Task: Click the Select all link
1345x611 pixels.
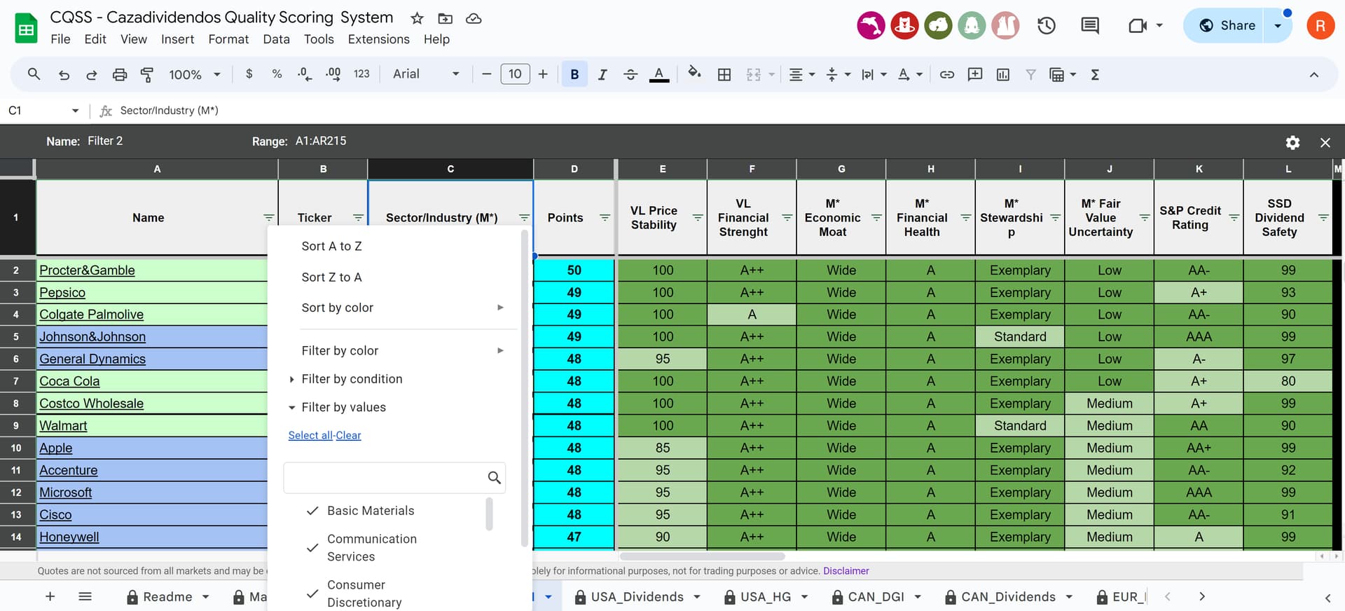Action: click(310, 435)
